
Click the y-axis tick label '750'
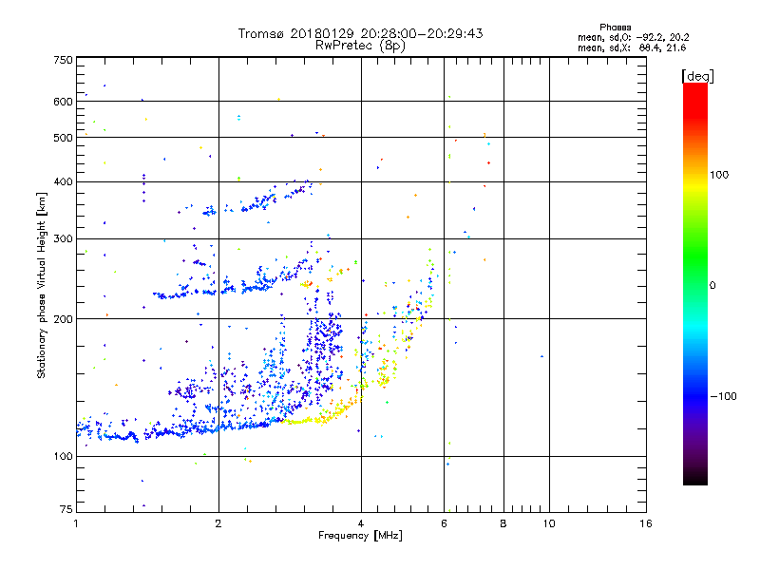coord(63,60)
